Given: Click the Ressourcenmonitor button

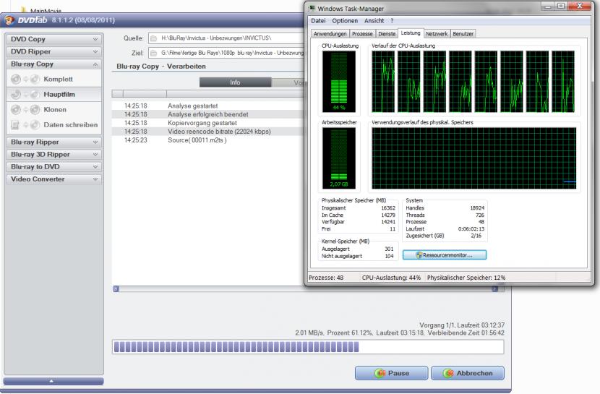Looking at the screenshot, I should tap(445, 255).
